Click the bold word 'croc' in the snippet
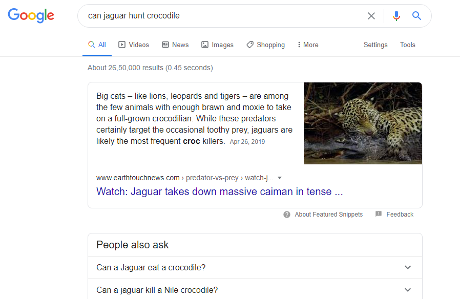Image resolution: width=460 pixels, height=299 pixels. [x=191, y=141]
